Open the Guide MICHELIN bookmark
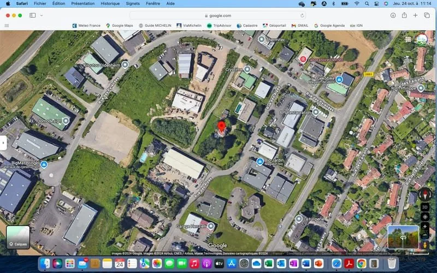This screenshot has height=273, width=437. [x=155, y=25]
